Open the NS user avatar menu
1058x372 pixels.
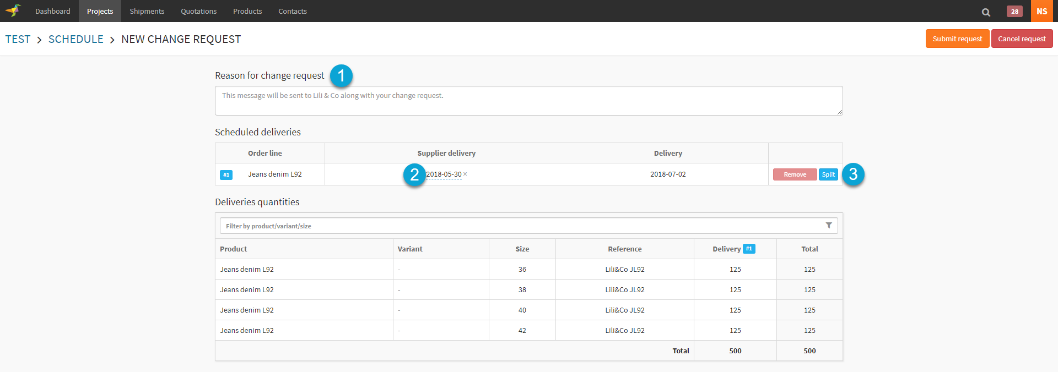1041,11
